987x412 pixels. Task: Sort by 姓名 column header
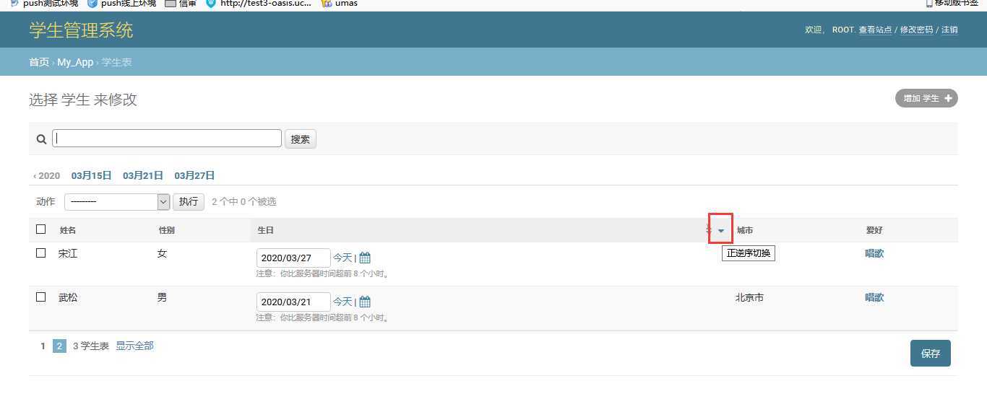coord(68,230)
